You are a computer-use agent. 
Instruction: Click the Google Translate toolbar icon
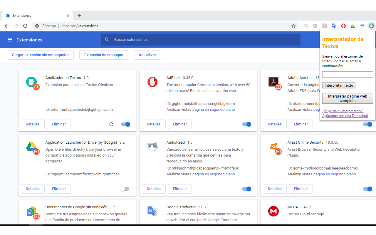[x=333, y=26]
